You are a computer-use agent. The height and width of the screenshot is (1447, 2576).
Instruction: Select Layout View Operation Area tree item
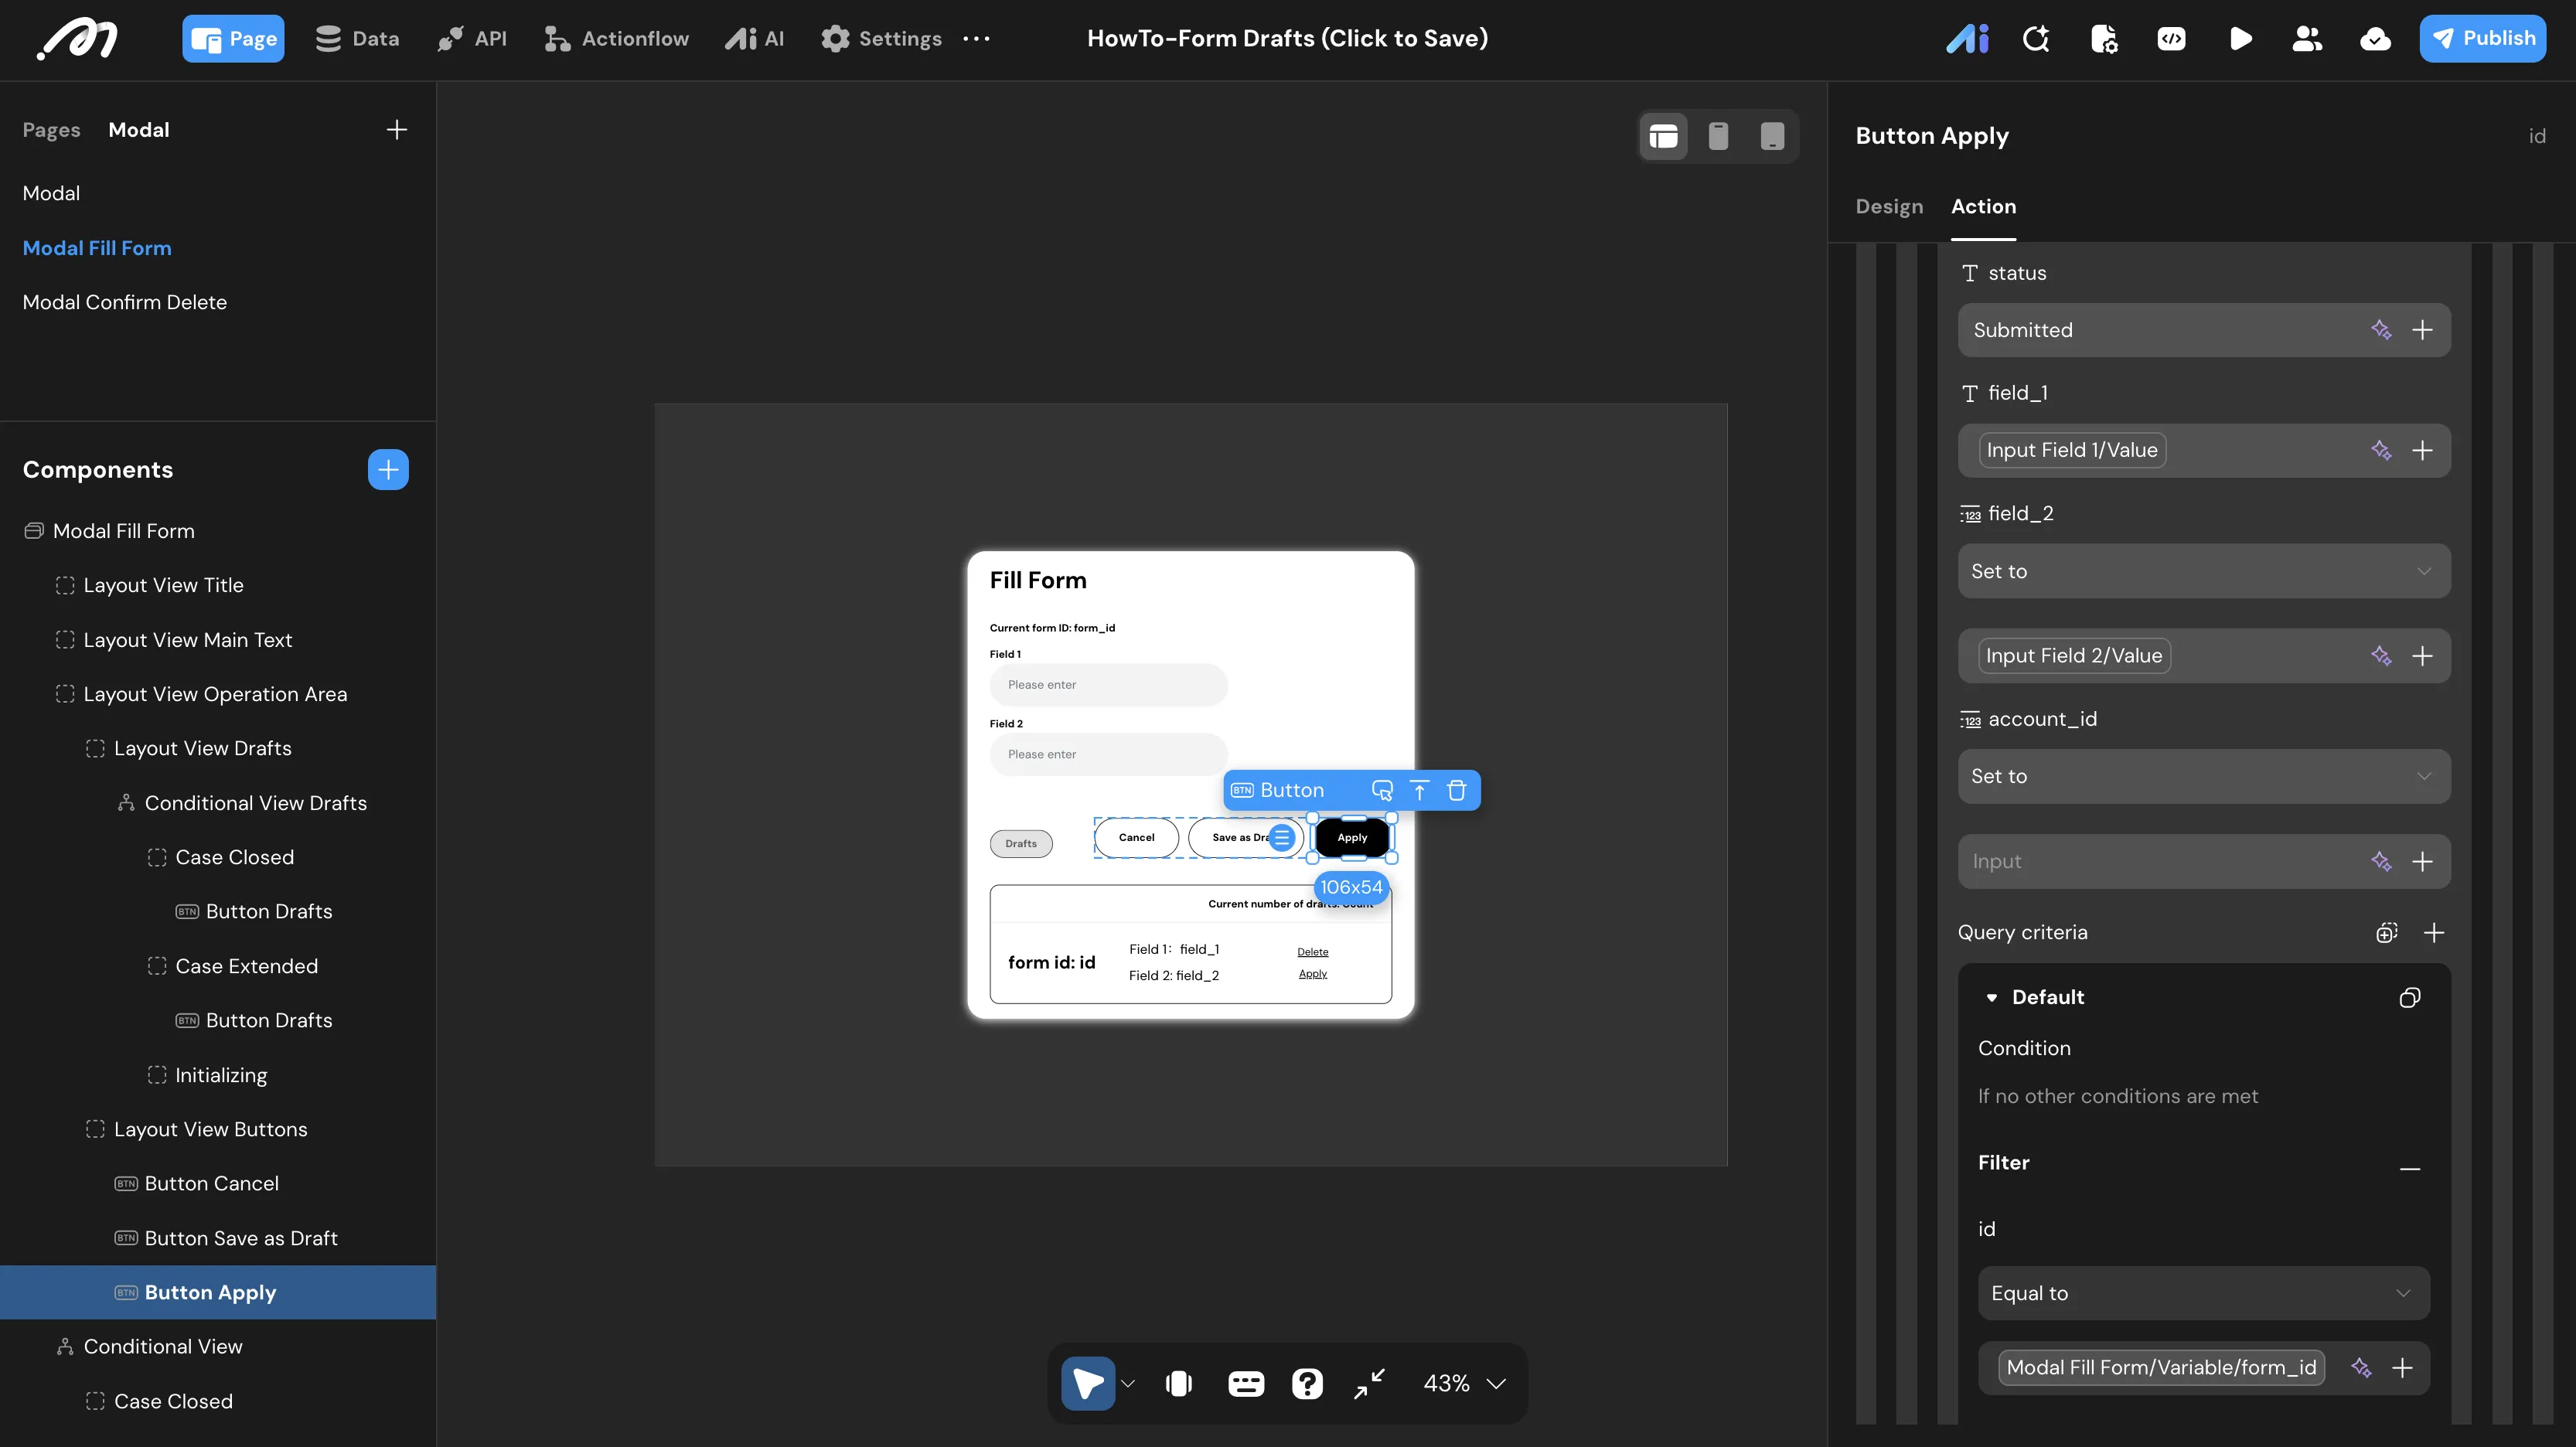pos(215,695)
